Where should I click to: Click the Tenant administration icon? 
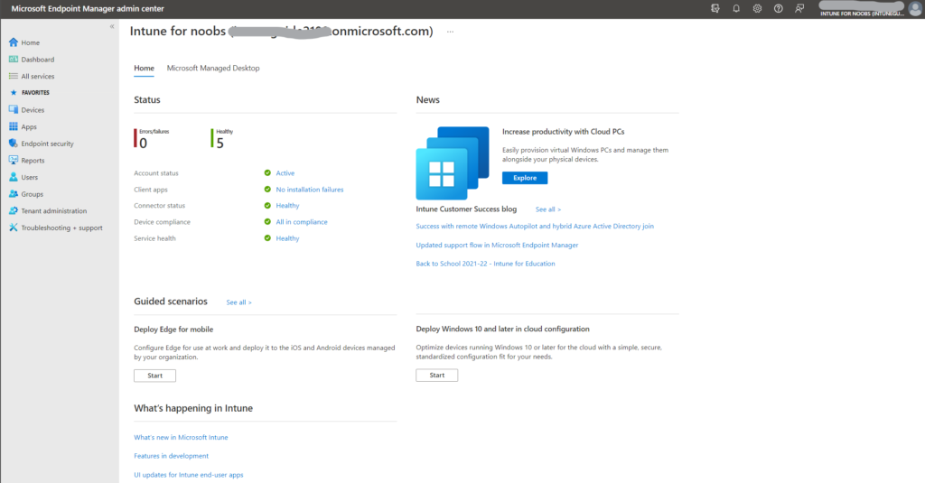[13, 210]
